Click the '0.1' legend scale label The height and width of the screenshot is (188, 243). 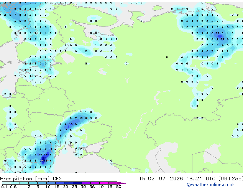[5, 186]
